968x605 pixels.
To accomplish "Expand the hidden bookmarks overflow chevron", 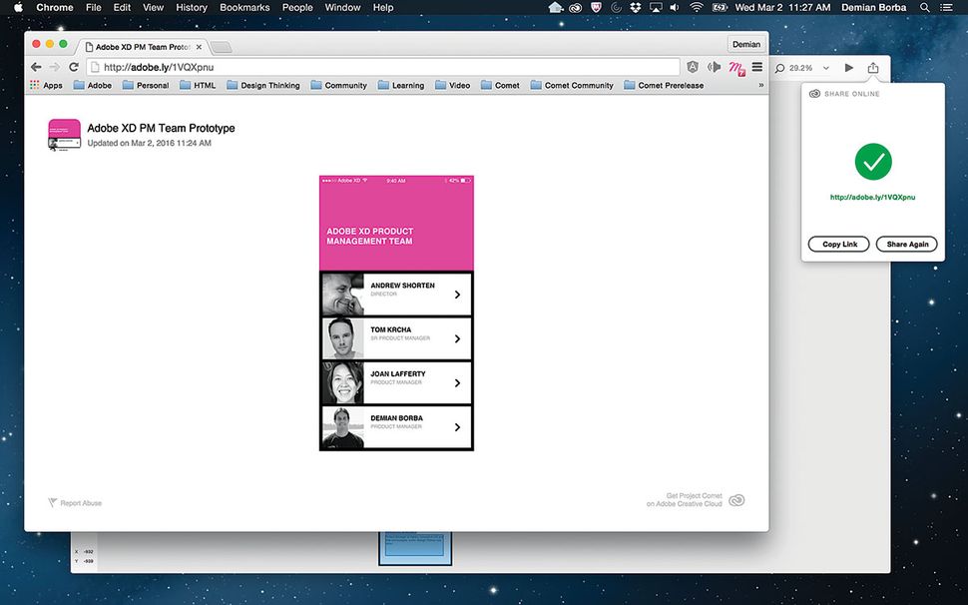I will (x=761, y=85).
